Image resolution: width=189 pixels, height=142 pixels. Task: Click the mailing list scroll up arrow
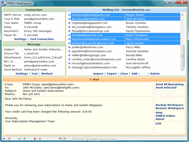[x=183, y=15]
